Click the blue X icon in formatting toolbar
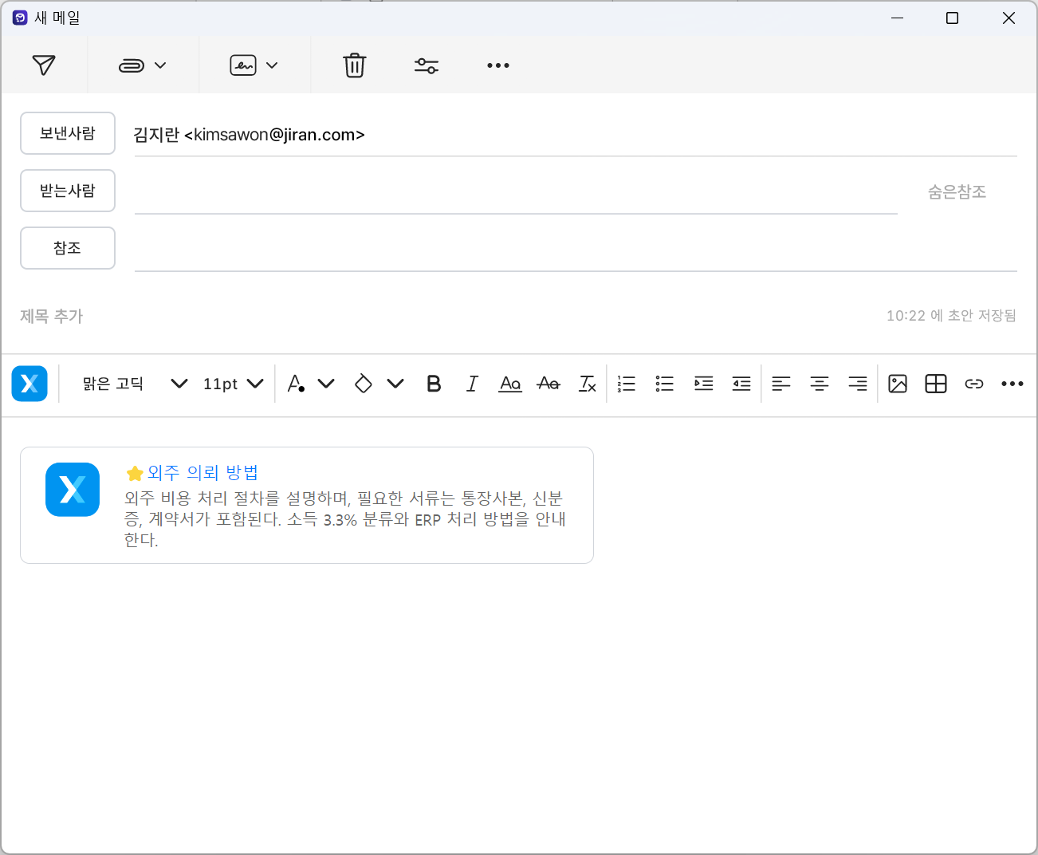Image resolution: width=1038 pixels, height=855 pixels. pyautogui.click(x=29, y=384)
